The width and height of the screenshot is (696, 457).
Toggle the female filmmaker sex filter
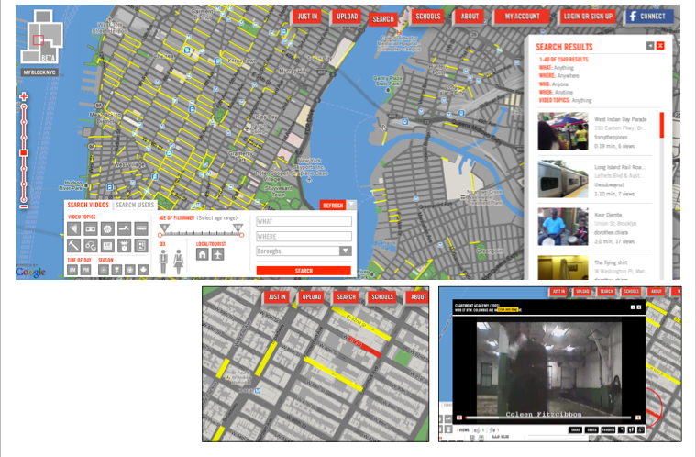[179, 262]
